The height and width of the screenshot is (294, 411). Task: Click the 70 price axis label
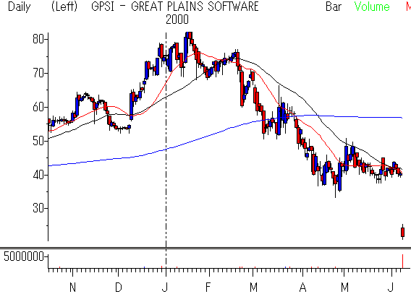coord(38,73)
